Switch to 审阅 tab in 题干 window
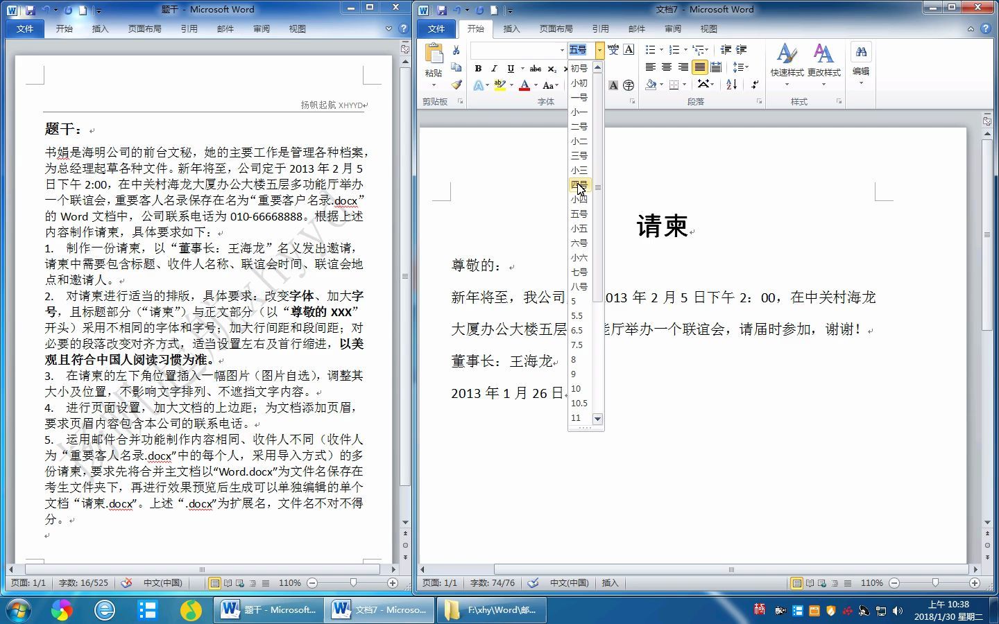Screen dimensions: 999x624 [x=262, y=28]
